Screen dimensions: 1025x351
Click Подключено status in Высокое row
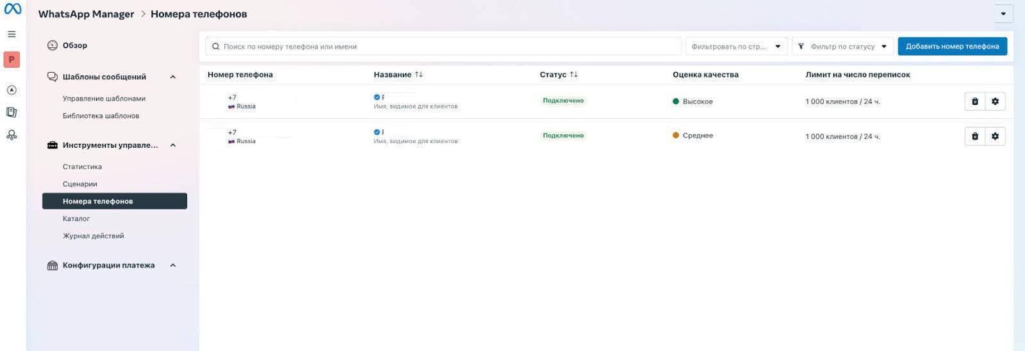(563, 101)
